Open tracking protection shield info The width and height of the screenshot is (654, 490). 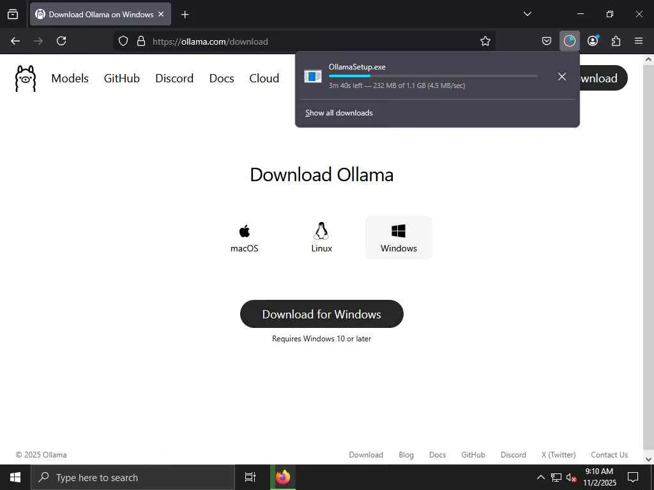123,41
